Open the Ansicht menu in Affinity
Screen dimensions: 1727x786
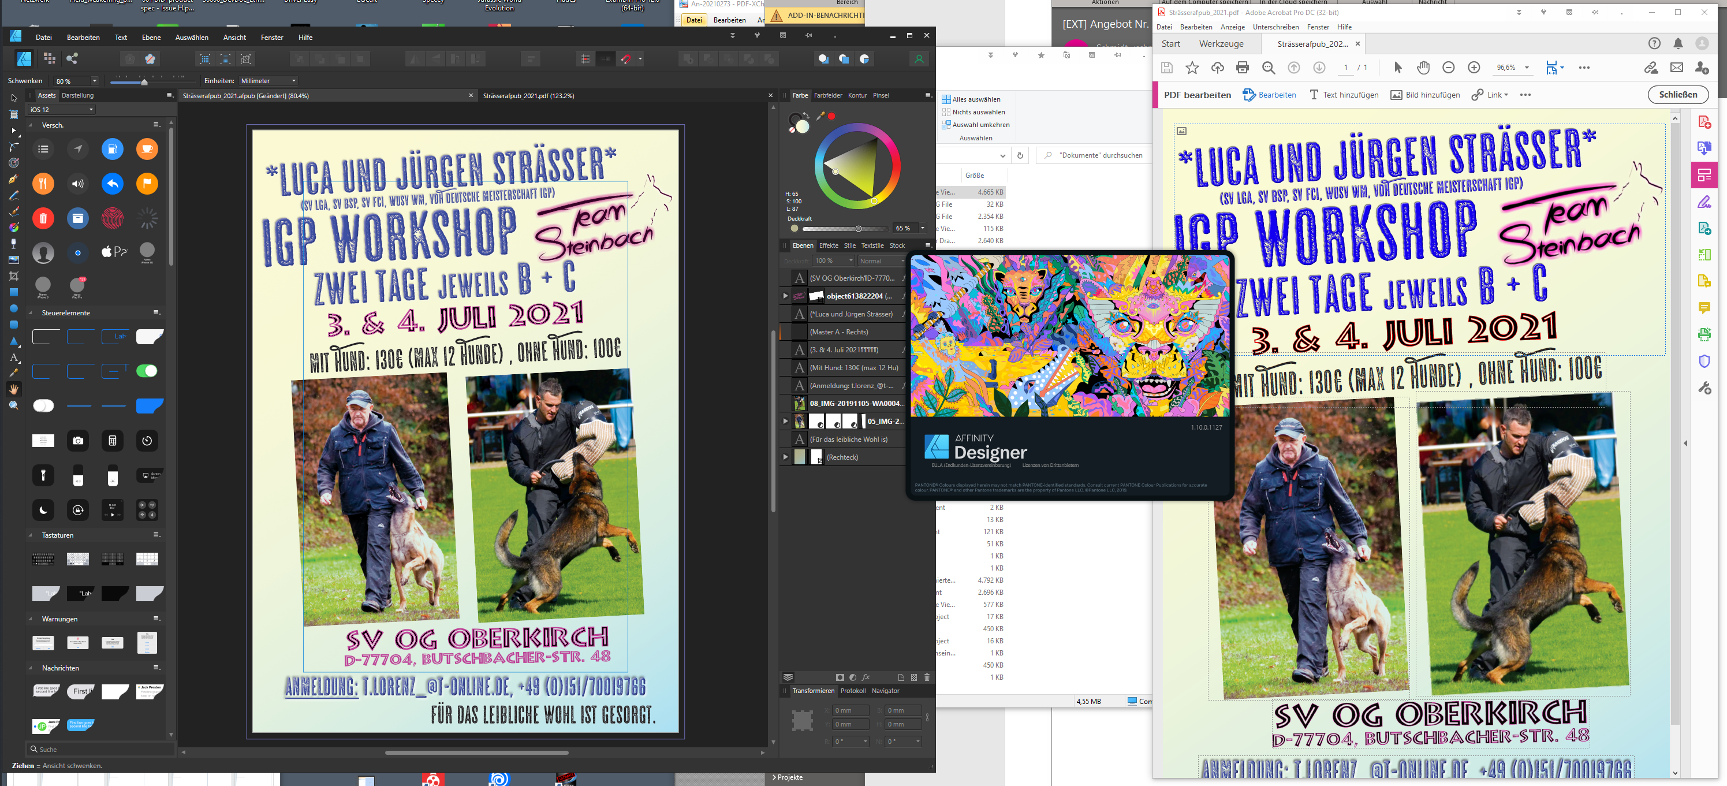(x=234, y=38)
